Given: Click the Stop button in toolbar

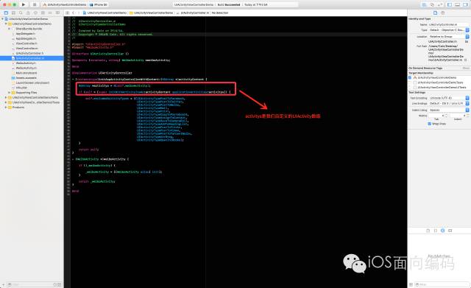Looking at the screenshot, I should 35,4.
